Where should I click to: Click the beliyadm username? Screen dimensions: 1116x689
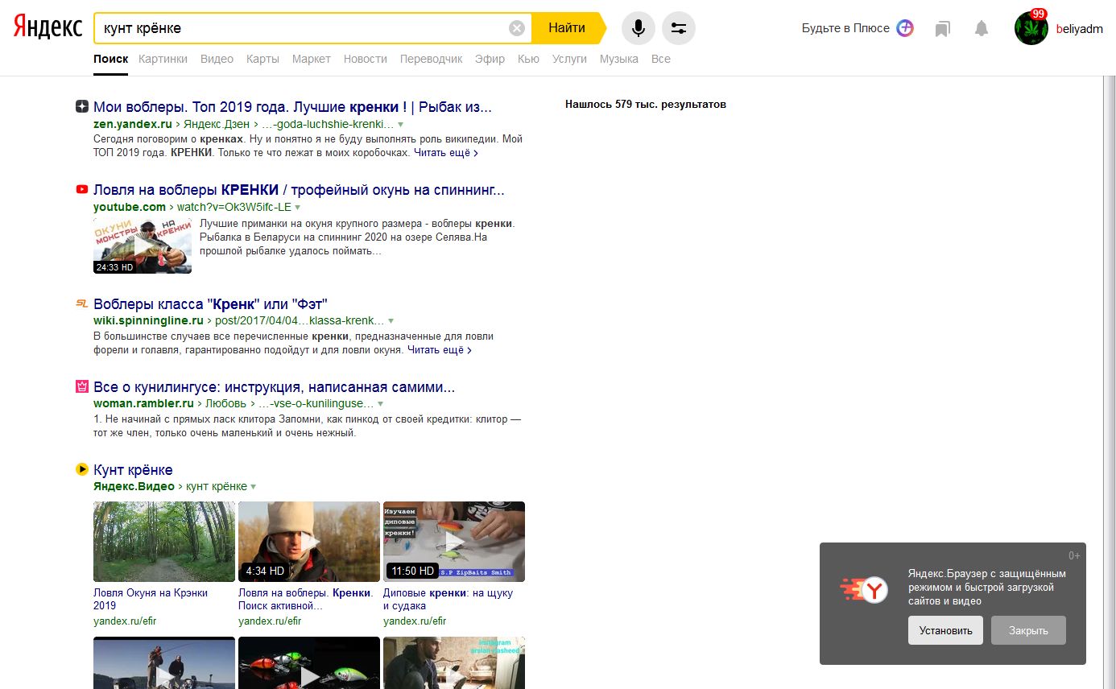[x=1080, y=29]
